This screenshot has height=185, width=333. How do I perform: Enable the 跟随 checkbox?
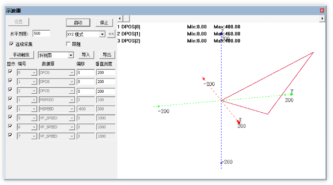[x=68, y=44]
